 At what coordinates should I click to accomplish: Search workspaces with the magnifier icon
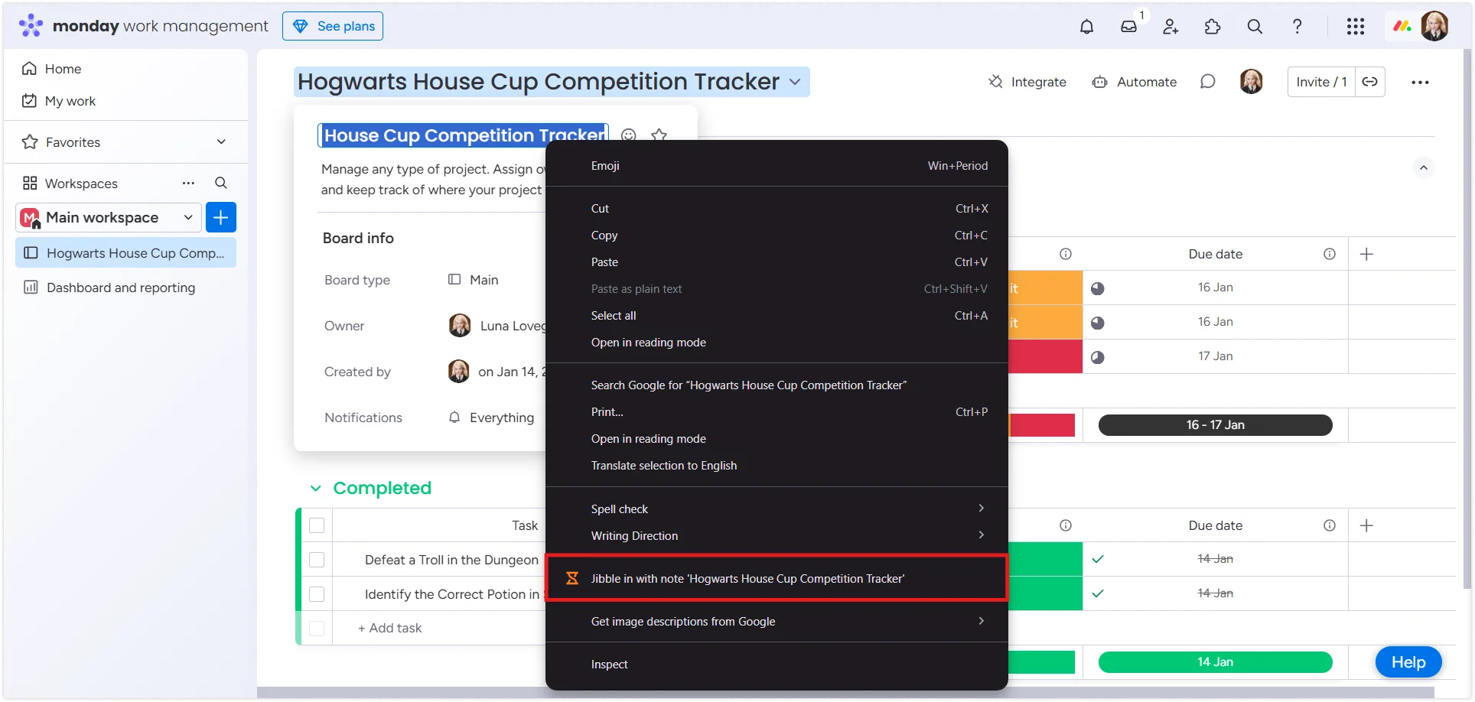[x=220, y=183]
